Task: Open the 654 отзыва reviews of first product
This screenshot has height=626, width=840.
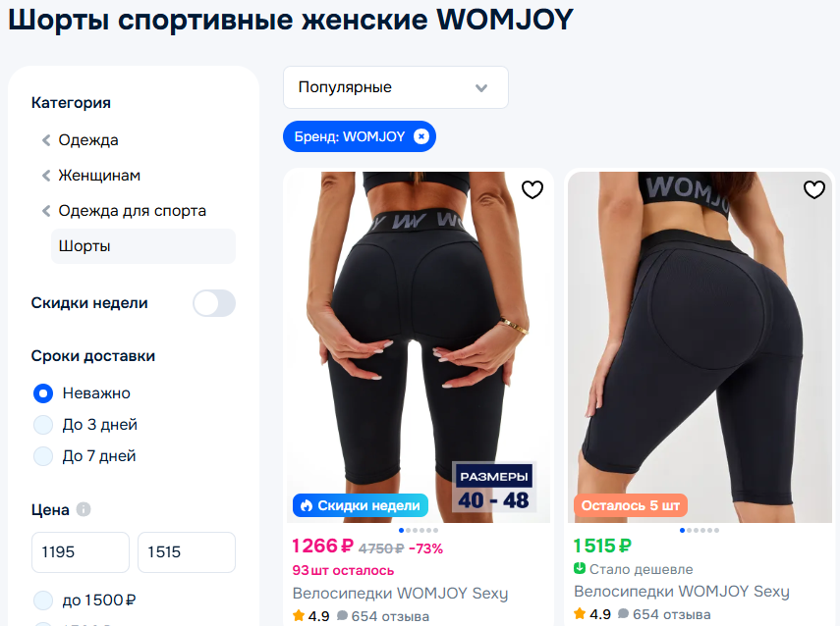Action: pos(390,616)
